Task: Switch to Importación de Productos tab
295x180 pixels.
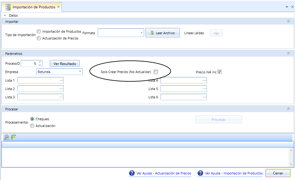Action: (x=32, y=7)
